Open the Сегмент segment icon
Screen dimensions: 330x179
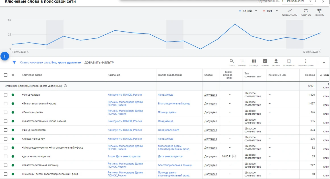click(242, 61)
